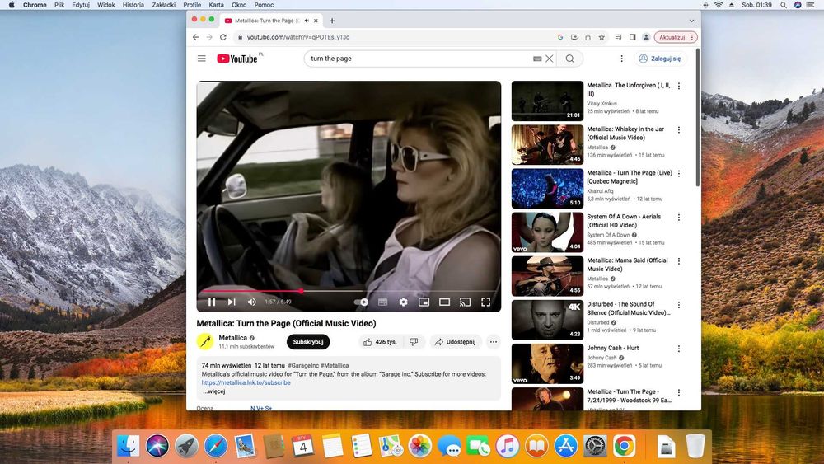The image size is (824, 464).
Task: Expand the description with '...więcej'
Action: pos(214,391)
